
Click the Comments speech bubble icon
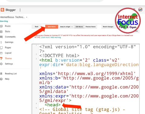(x=1, y=37)
